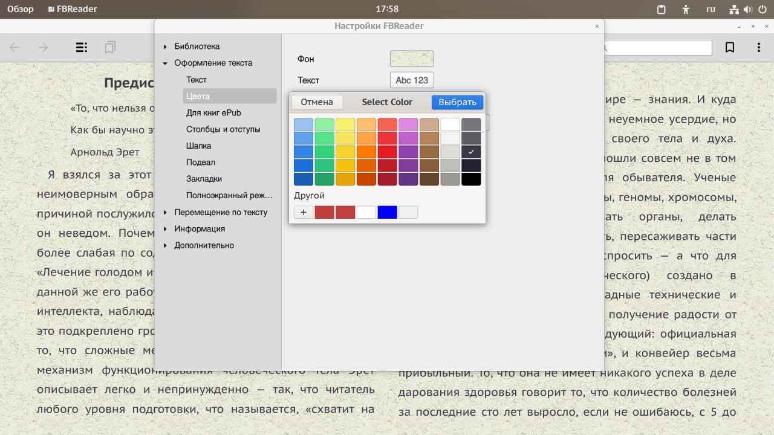Open the Обзор activities overview
This screenshot has height=435, width=774.
point(21,9)
